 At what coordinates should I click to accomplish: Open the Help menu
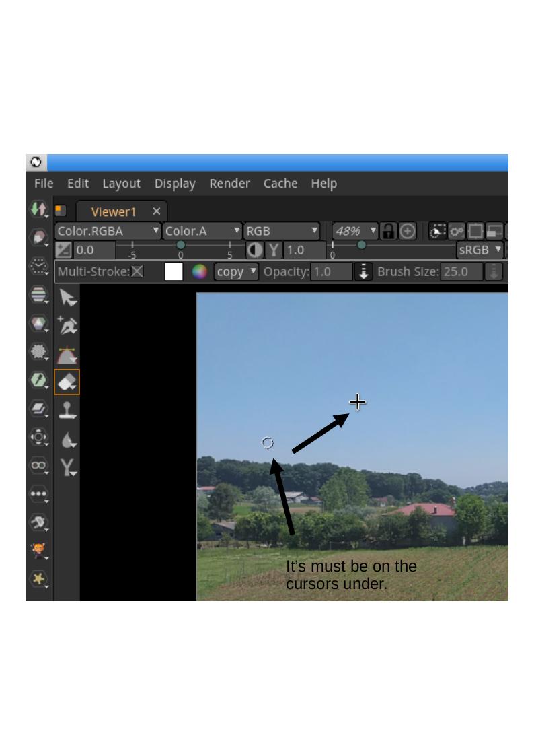coord(323,184)
